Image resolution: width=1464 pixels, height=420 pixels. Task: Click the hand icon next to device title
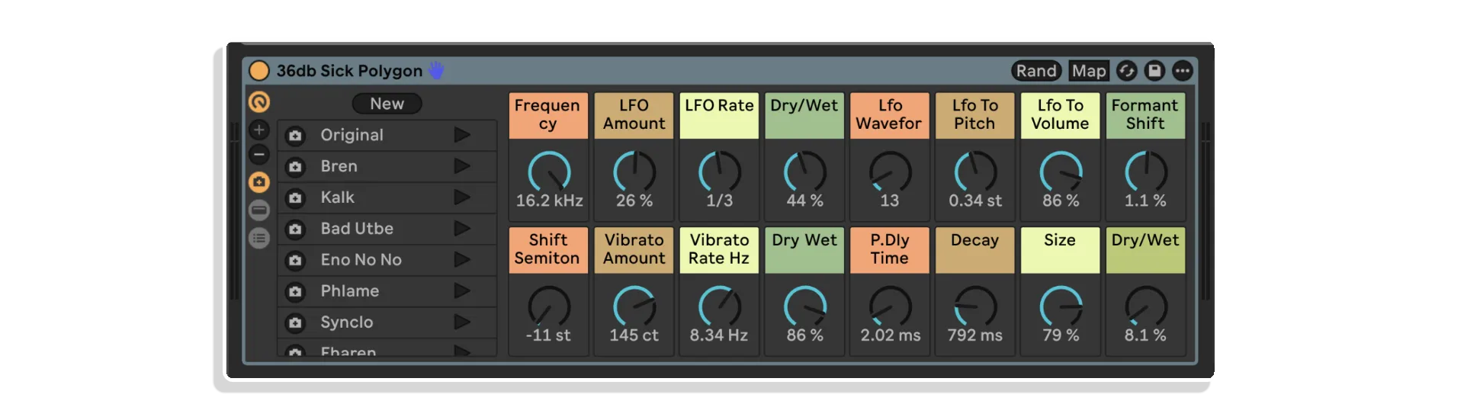pos(436,70)
